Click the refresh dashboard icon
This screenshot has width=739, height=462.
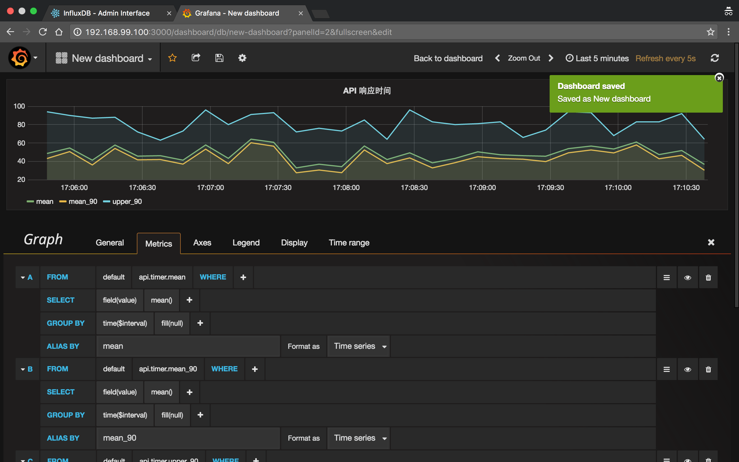714,58
